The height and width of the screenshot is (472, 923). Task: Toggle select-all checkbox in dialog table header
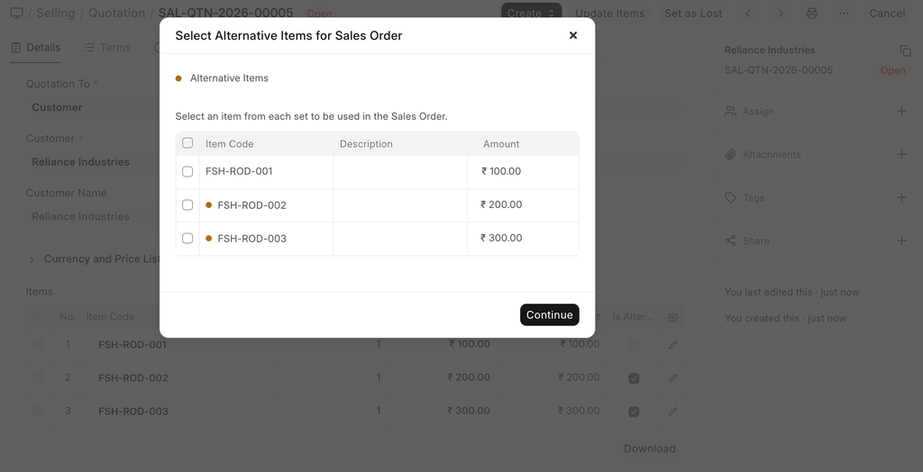click(187, 143)
